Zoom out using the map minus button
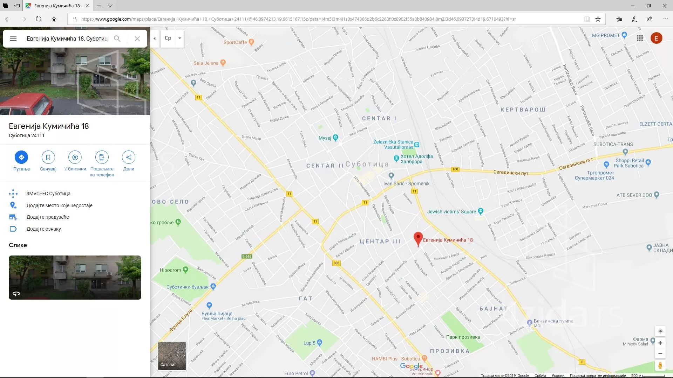Image resolution: width=673 pixels, height=378 pixels. coord(660,353)
